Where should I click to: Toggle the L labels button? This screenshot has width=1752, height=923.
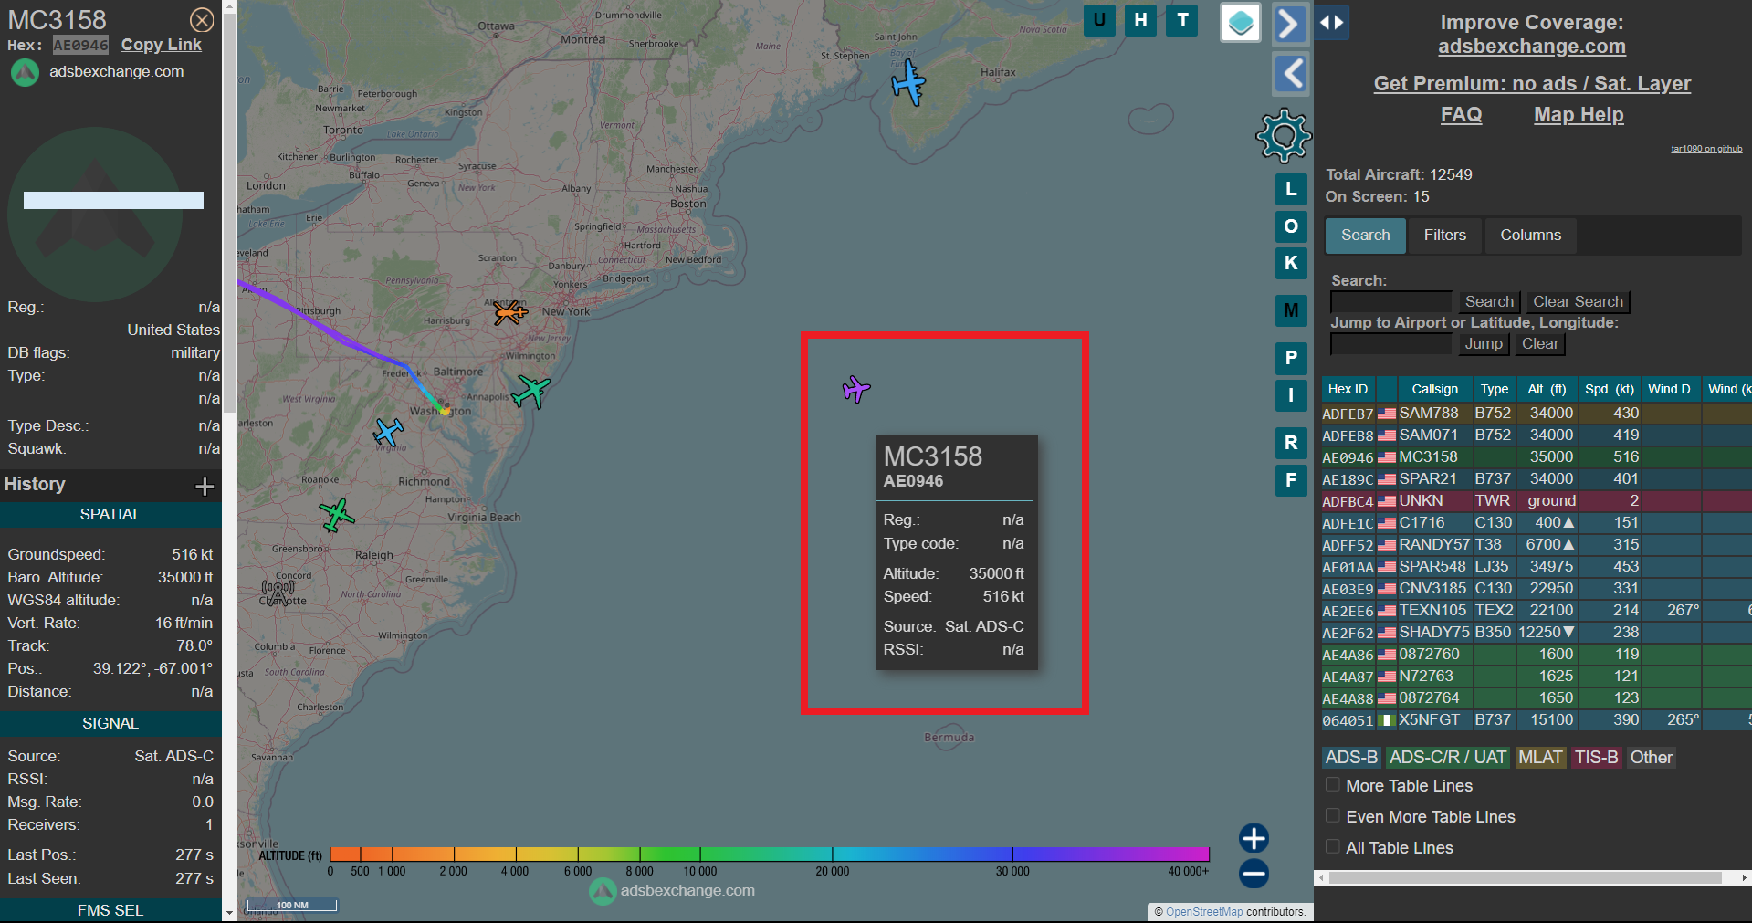pos(1291,190)
